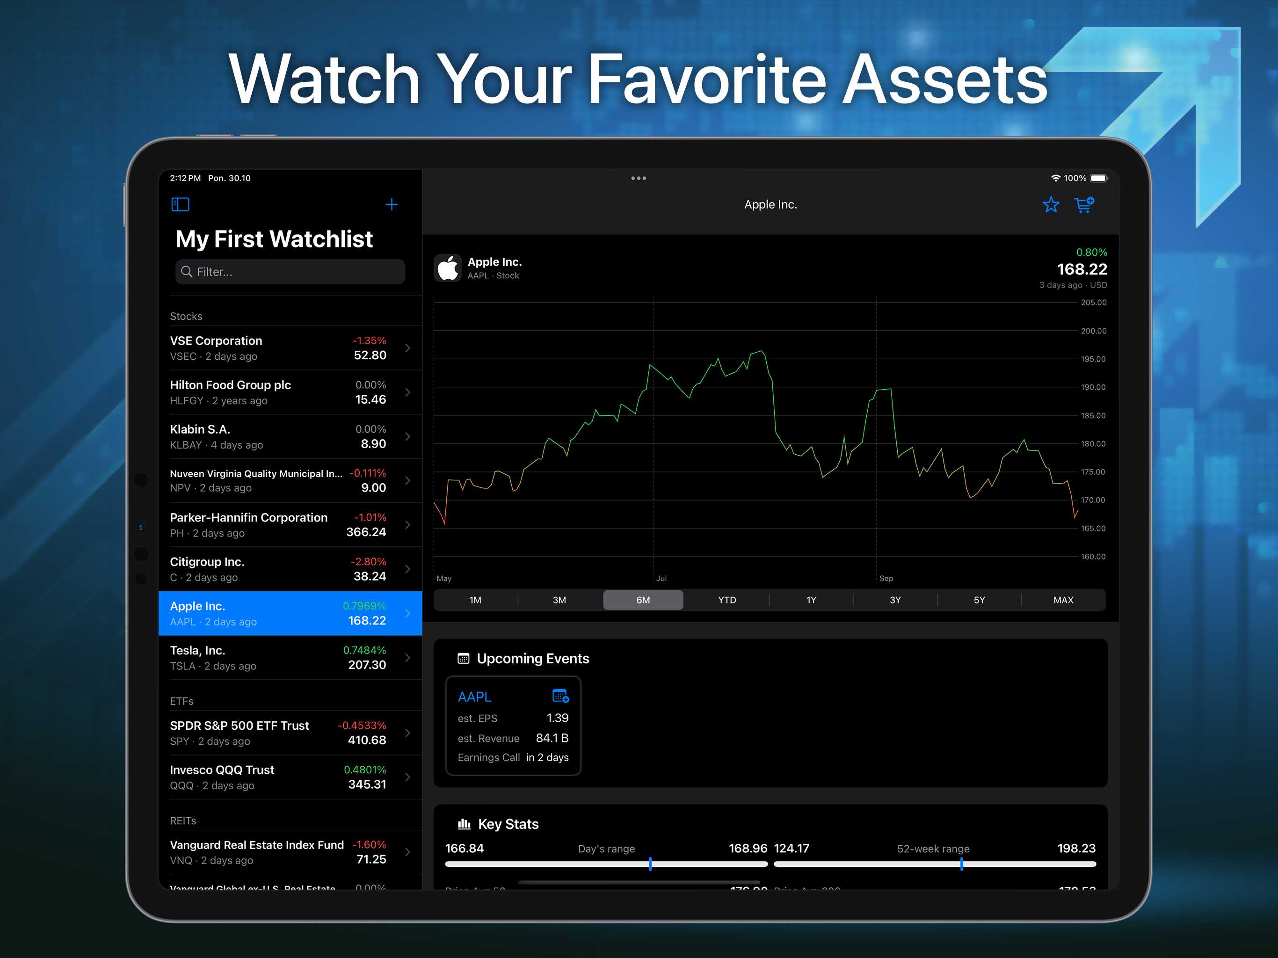
Task: Click the ETFs section header
Action: pos(182,701)
